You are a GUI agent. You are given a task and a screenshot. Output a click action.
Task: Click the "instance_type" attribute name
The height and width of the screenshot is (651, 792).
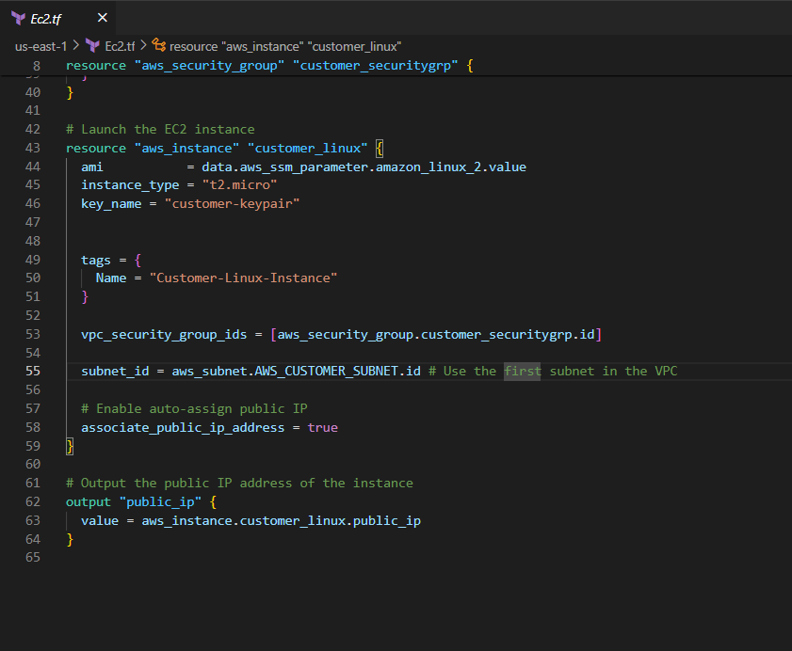click(x=130, y=185)
